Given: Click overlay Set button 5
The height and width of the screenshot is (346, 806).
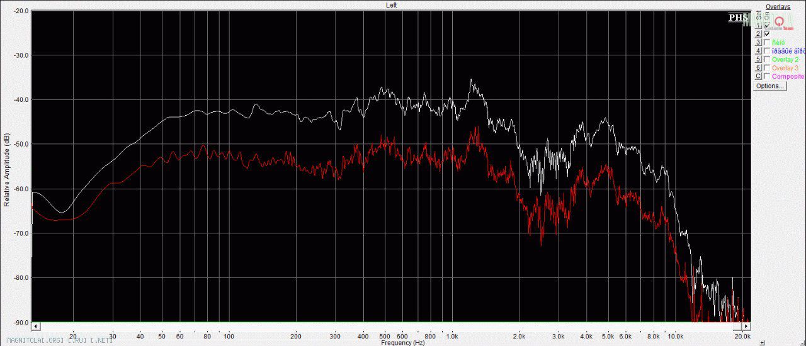Looking at the screenshot, I should point(758,59).
